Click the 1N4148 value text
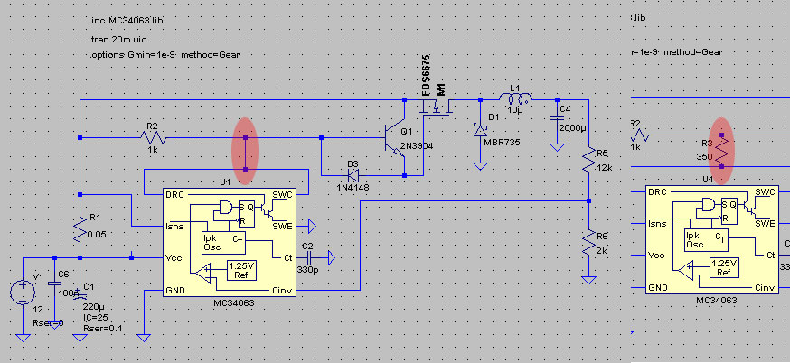The width and height of the screenshot is (790, 363). coord(353,187)
